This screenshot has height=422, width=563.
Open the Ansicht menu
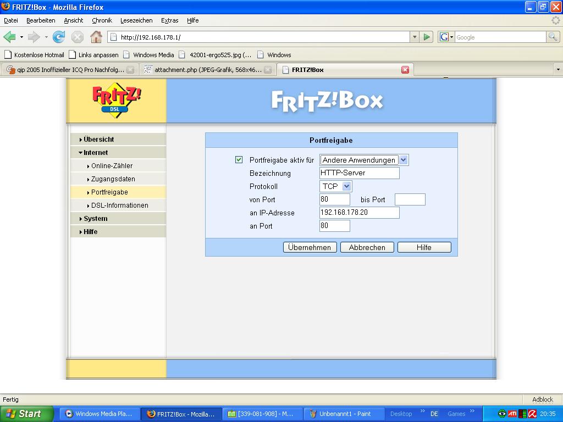pyautogui.click(x=73, y=20)
